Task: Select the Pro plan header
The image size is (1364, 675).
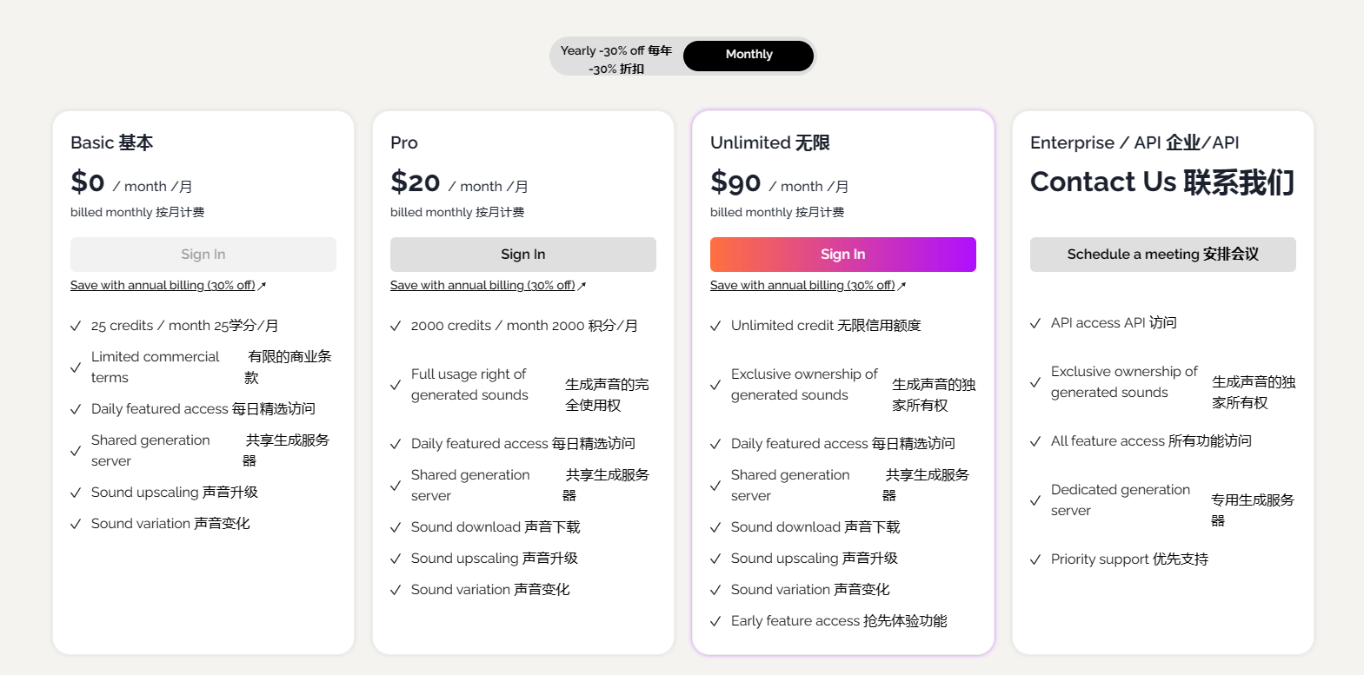Action: [x=403, y=142]
